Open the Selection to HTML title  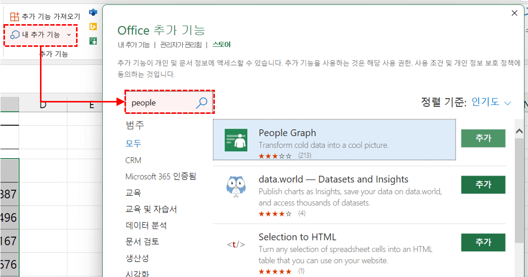tap(297, 237)
